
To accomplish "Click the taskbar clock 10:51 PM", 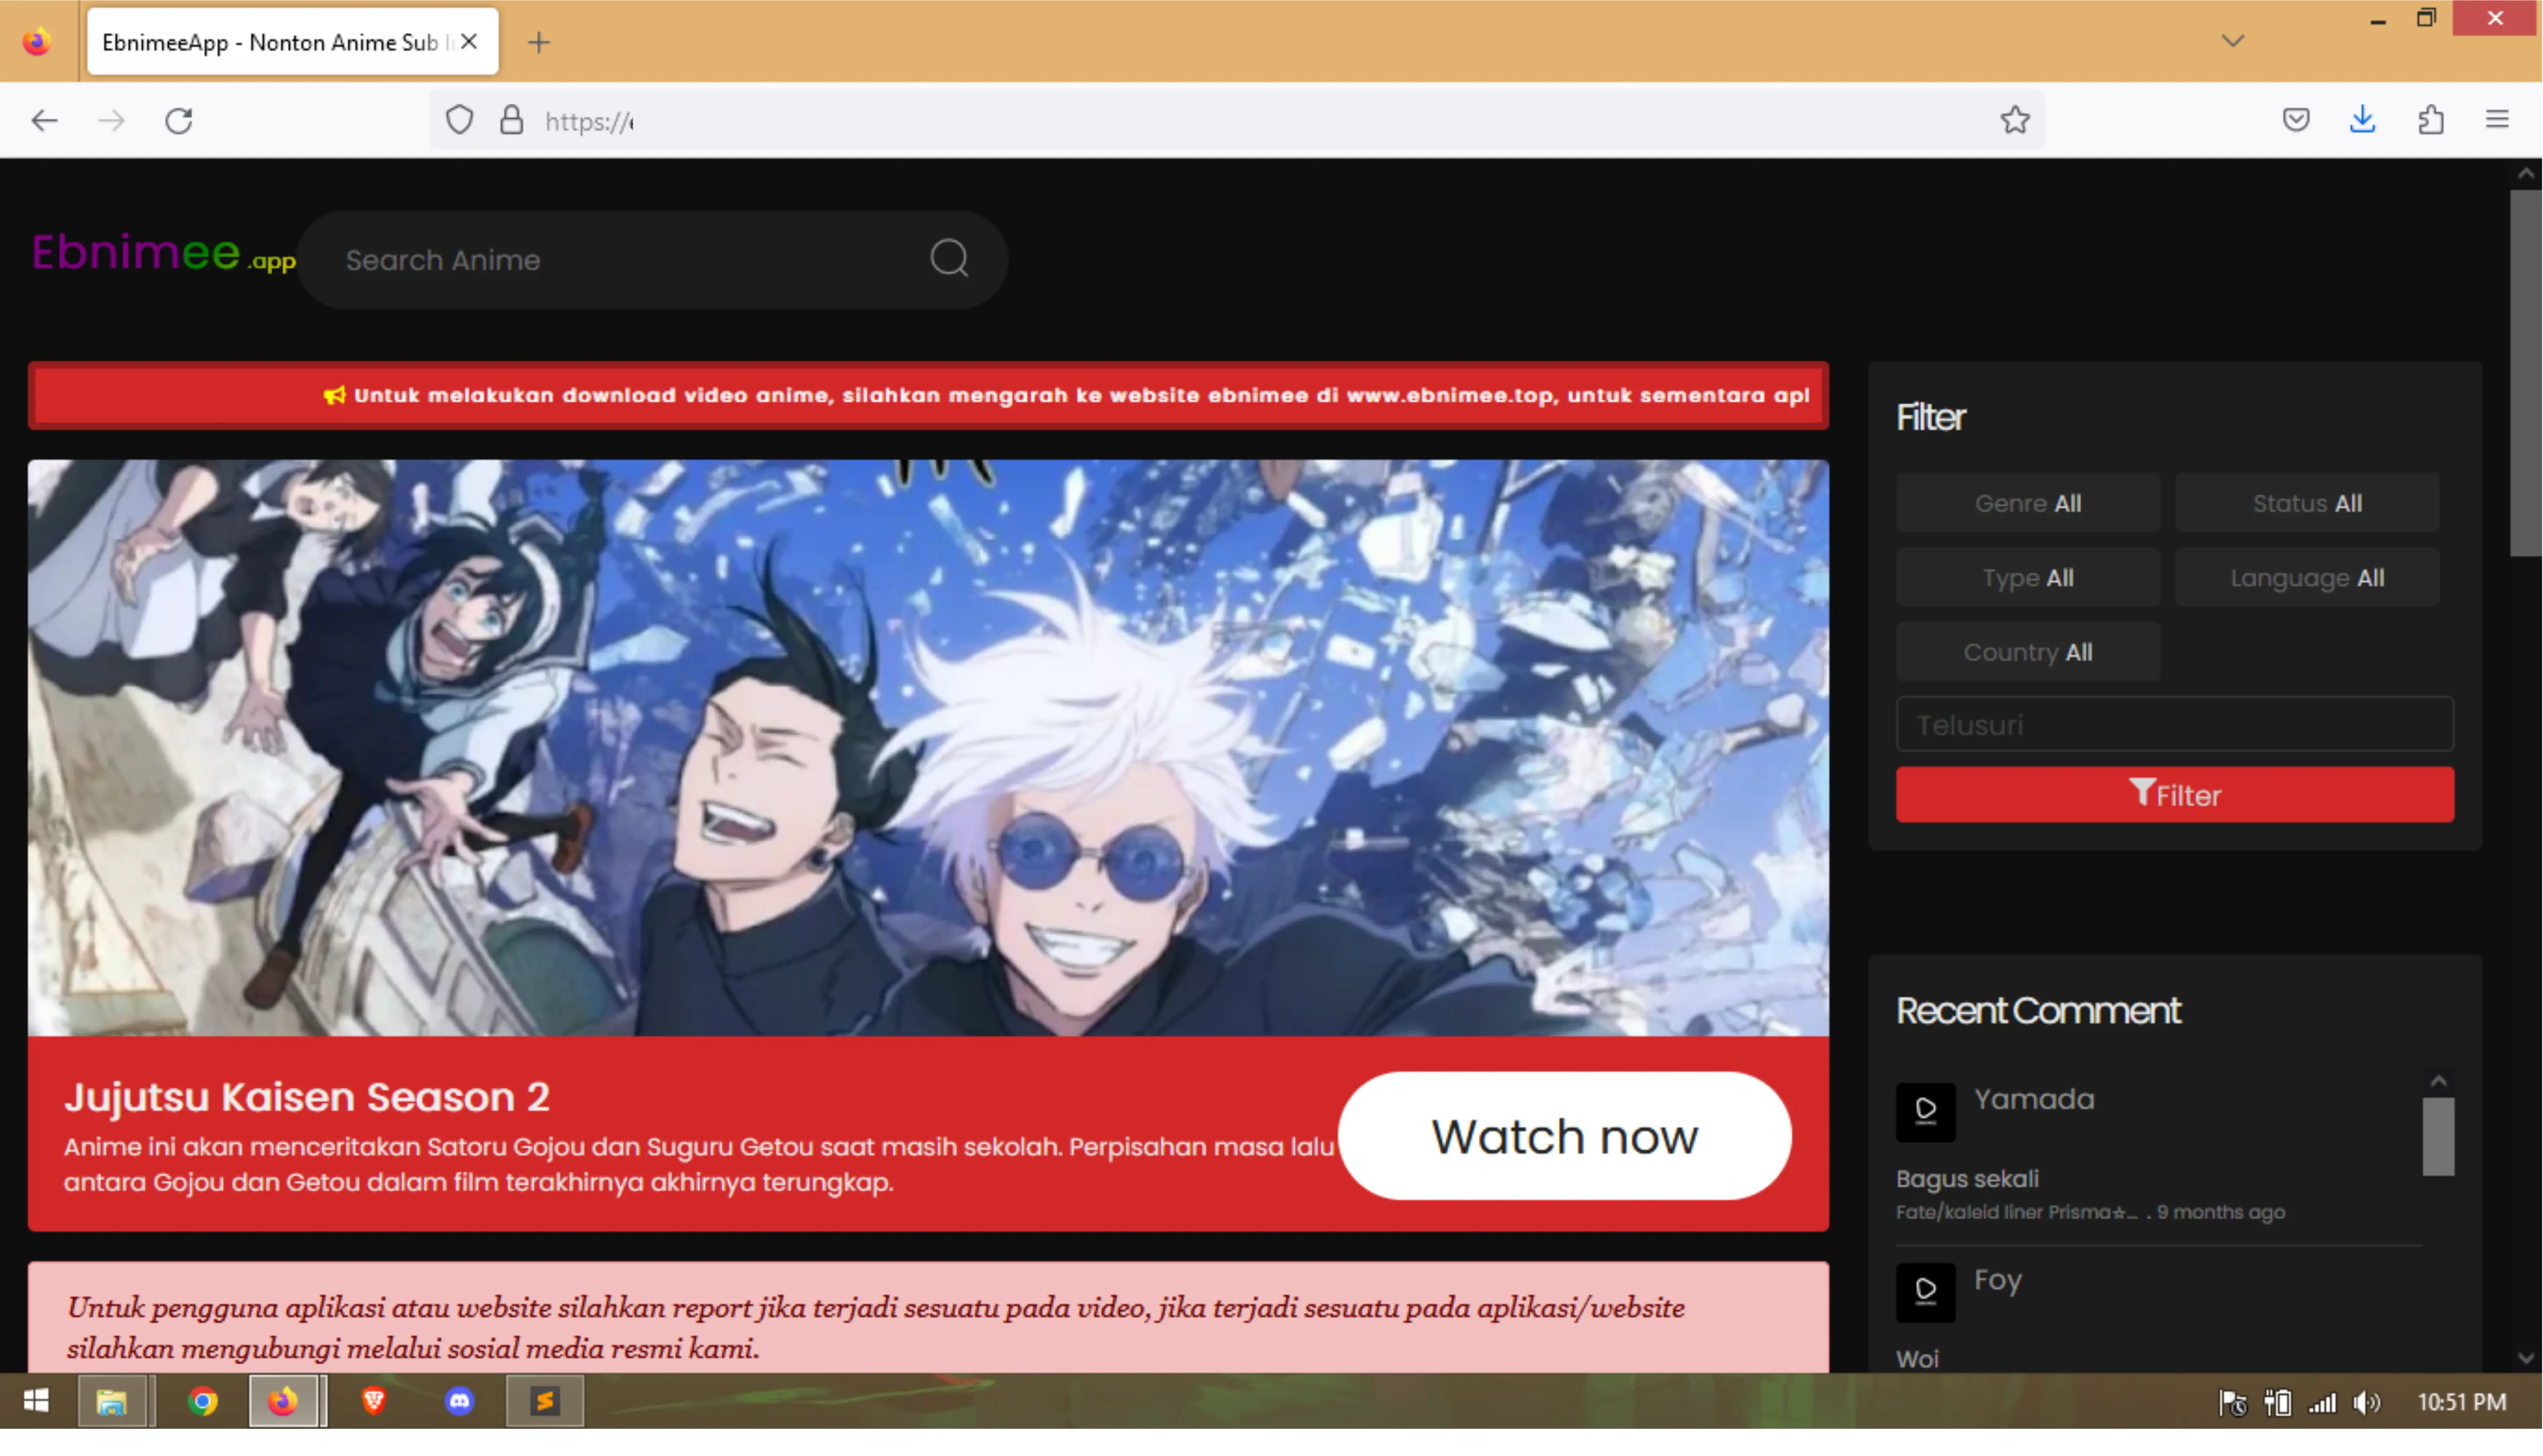I will coord(2461,1403).
